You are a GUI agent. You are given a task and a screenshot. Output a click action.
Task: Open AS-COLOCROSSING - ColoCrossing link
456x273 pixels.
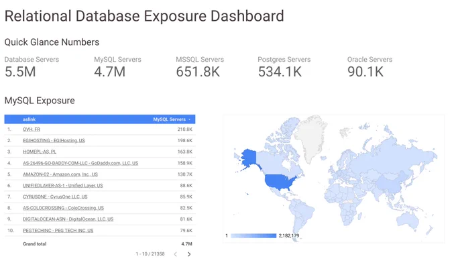(x=63, y=208)
